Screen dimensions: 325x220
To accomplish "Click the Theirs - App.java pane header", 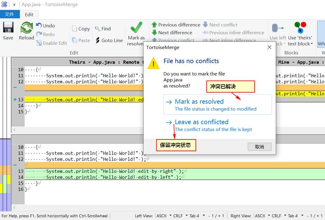I will pos(78,62).
